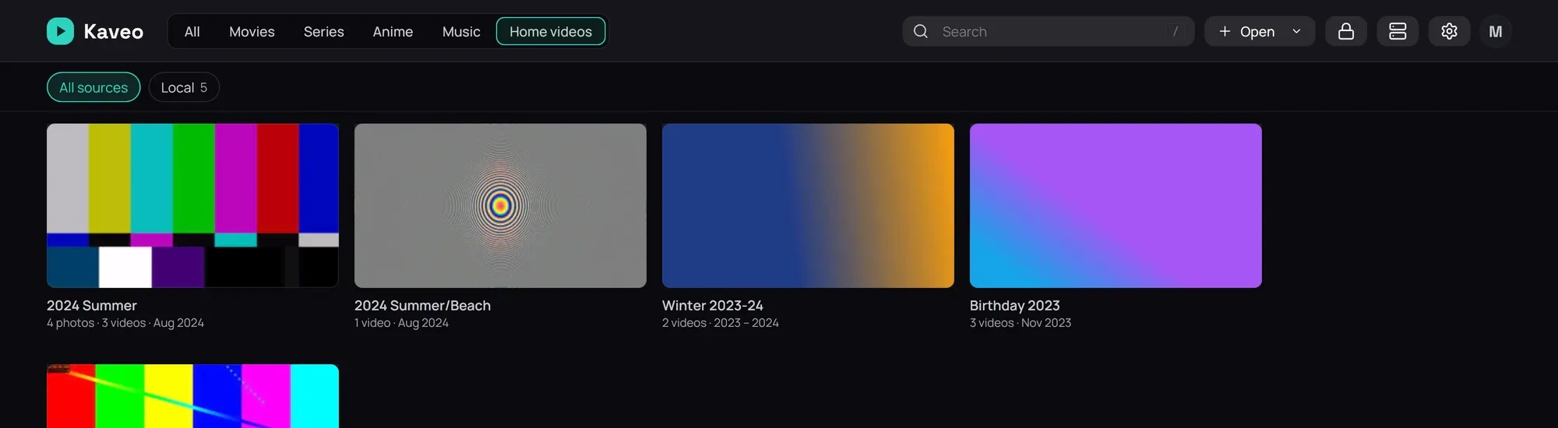The width and height of the screenshot is (1558, 428).
Task: Click the '2024 Summer' title text
Action: tap(92, 305)
